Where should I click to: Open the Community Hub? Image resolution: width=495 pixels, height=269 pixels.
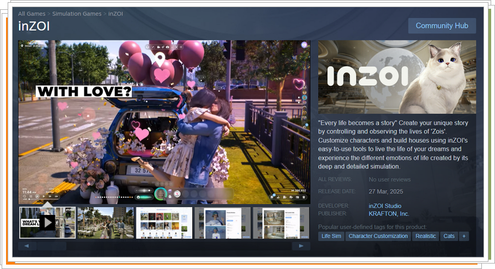[442, 26]
